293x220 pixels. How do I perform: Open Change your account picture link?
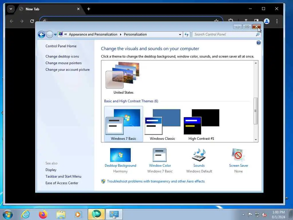(68, 70)
